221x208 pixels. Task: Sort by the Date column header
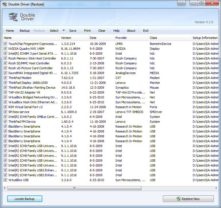tap(101, 38)
